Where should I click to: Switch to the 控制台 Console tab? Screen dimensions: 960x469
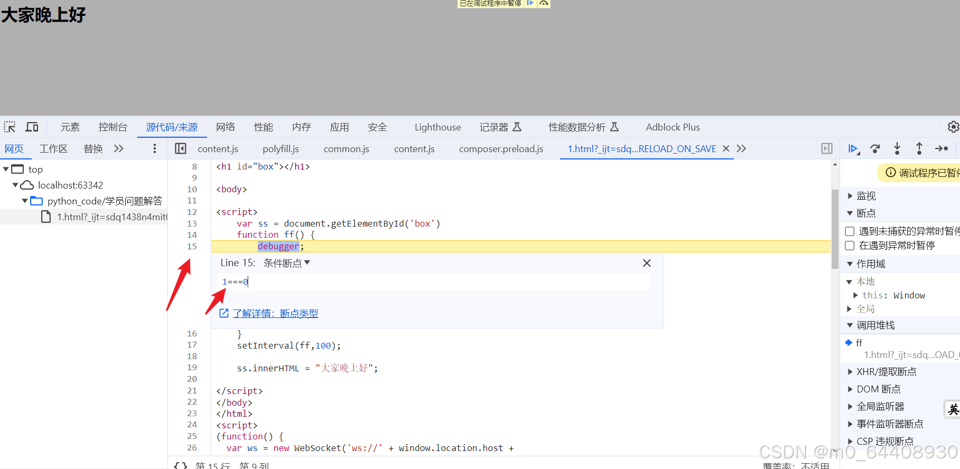point(113,127)
